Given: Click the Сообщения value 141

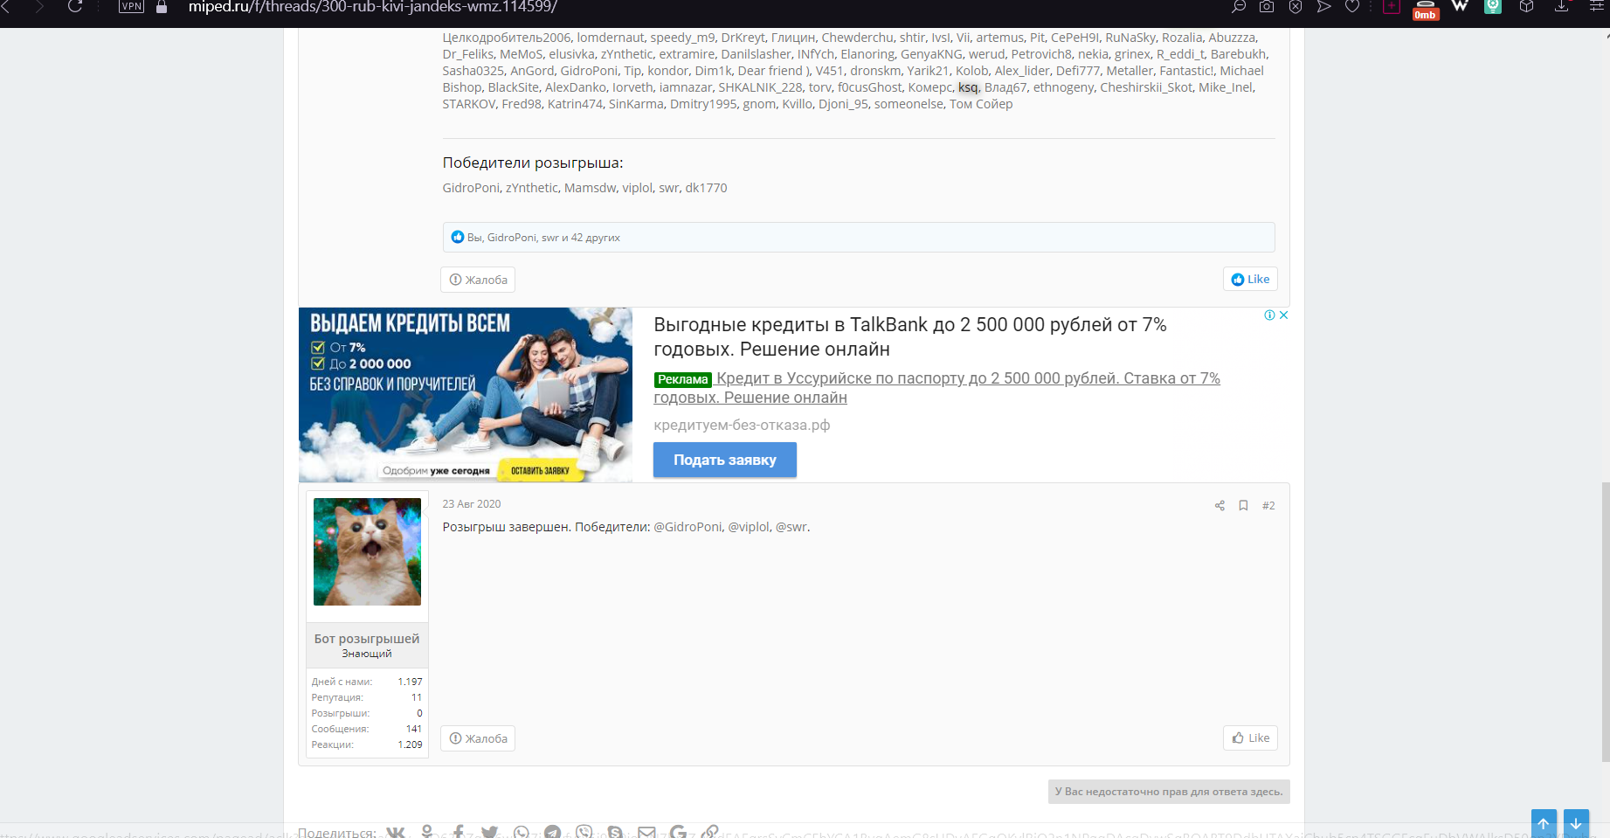Looking at the screenshot, I should point(414,729).
